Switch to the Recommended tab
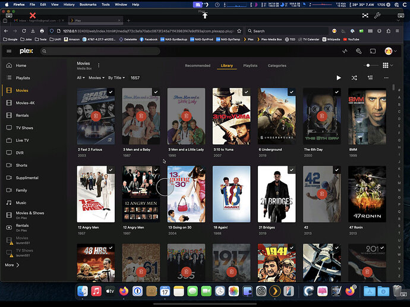The height and width of the screenshot is (307, 410). (x=198, y=65)
